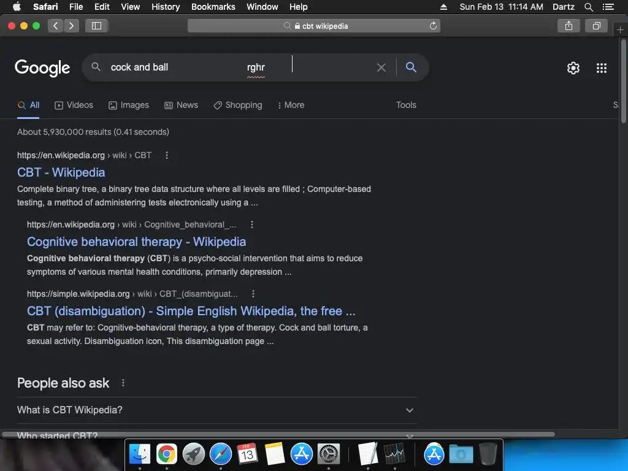Open Notes app in the Dock

pos(274,454)
